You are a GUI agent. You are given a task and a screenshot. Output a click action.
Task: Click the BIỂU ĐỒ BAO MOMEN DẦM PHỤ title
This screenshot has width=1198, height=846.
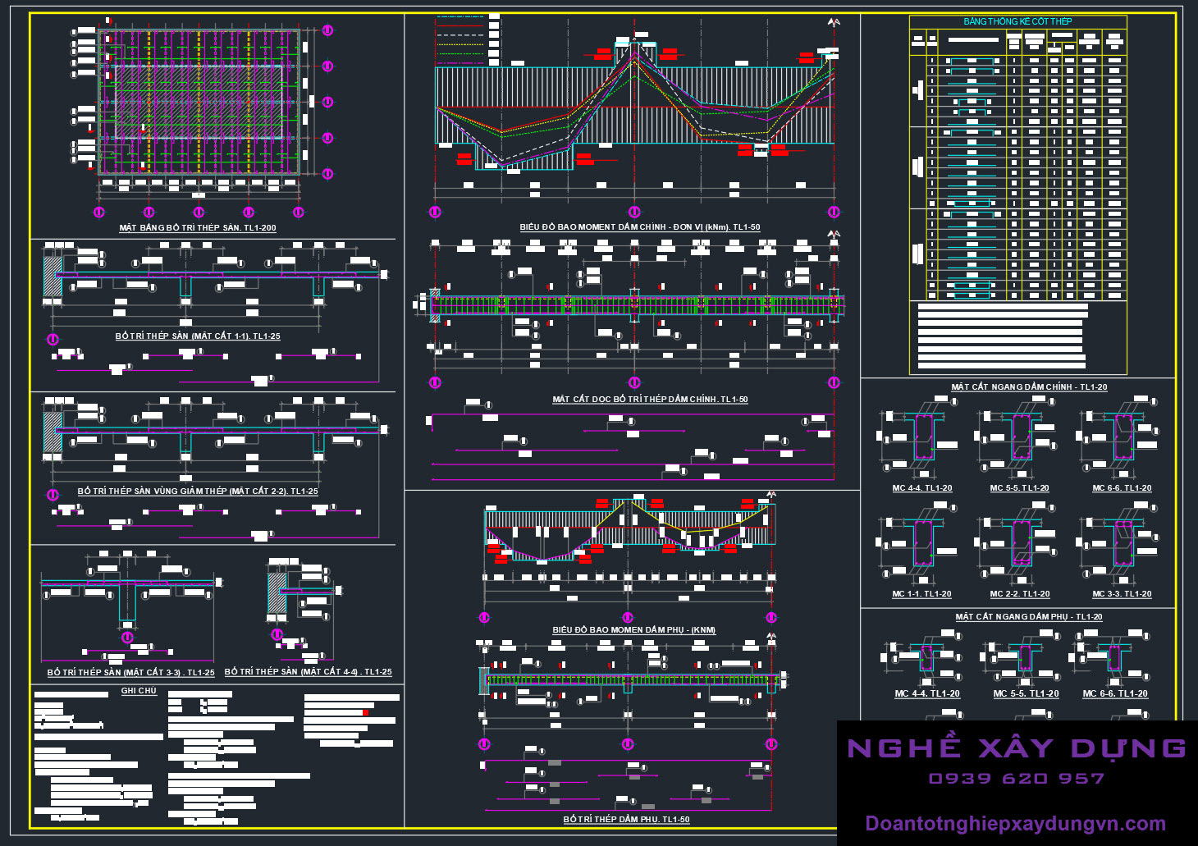click(633, 629)
